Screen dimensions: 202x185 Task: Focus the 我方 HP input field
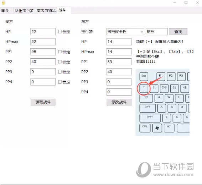(43, 32)
